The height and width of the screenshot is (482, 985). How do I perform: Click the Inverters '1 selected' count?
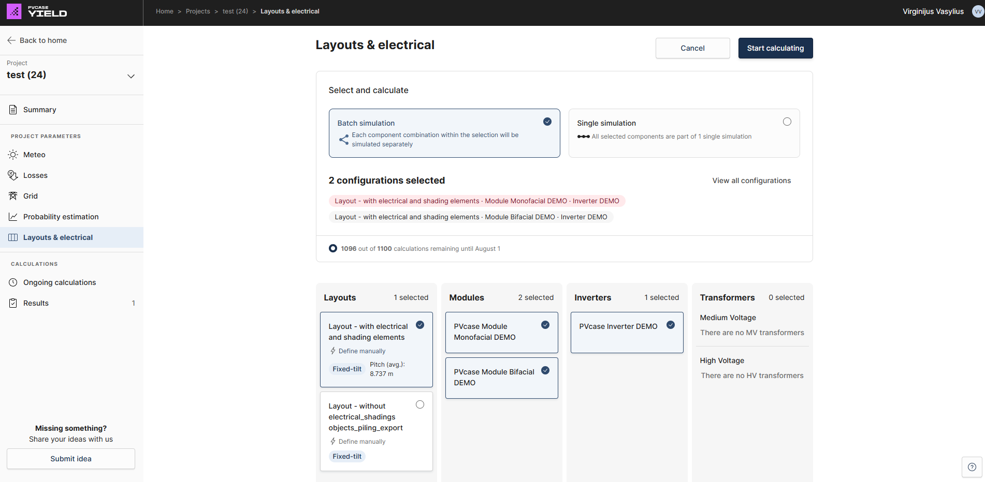coord(662,297)
